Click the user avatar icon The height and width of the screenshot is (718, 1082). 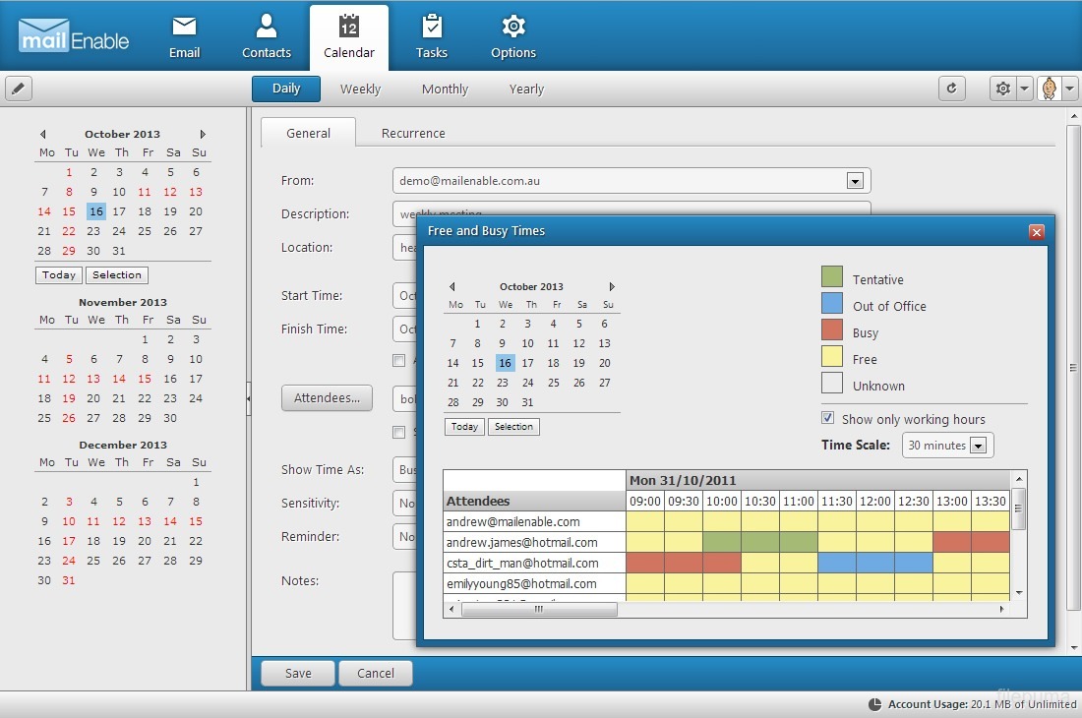pos(1051,89)
